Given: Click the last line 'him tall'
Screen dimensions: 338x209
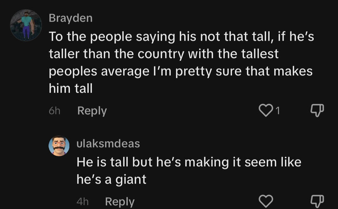Looking at the screenshot, I should pyautogui.click(x=71, y=89).
